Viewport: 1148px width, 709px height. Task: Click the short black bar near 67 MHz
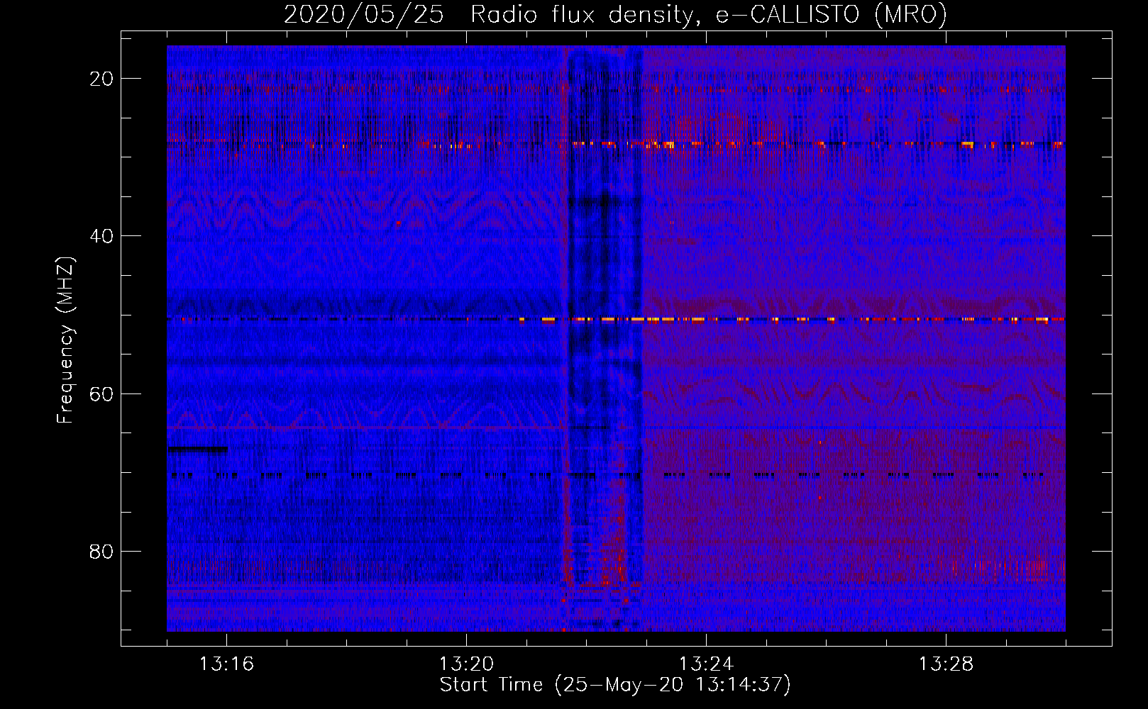[x=199, y=449]
